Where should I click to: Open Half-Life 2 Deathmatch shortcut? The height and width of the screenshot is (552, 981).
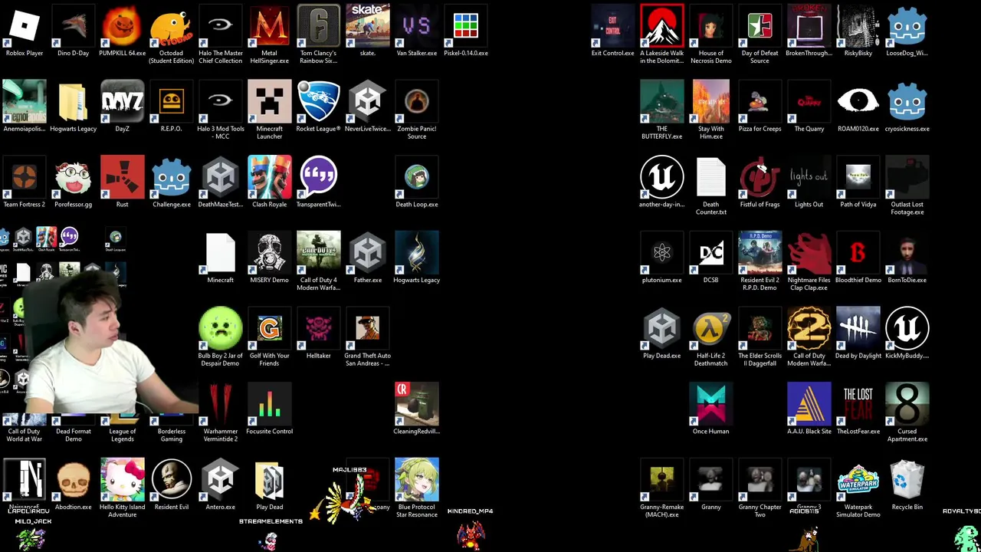pyautogui.click(x=711, y=328)
